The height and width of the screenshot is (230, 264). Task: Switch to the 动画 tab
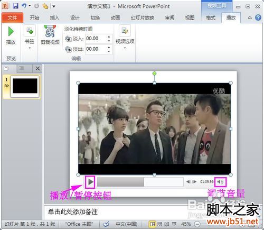[115, 17]
